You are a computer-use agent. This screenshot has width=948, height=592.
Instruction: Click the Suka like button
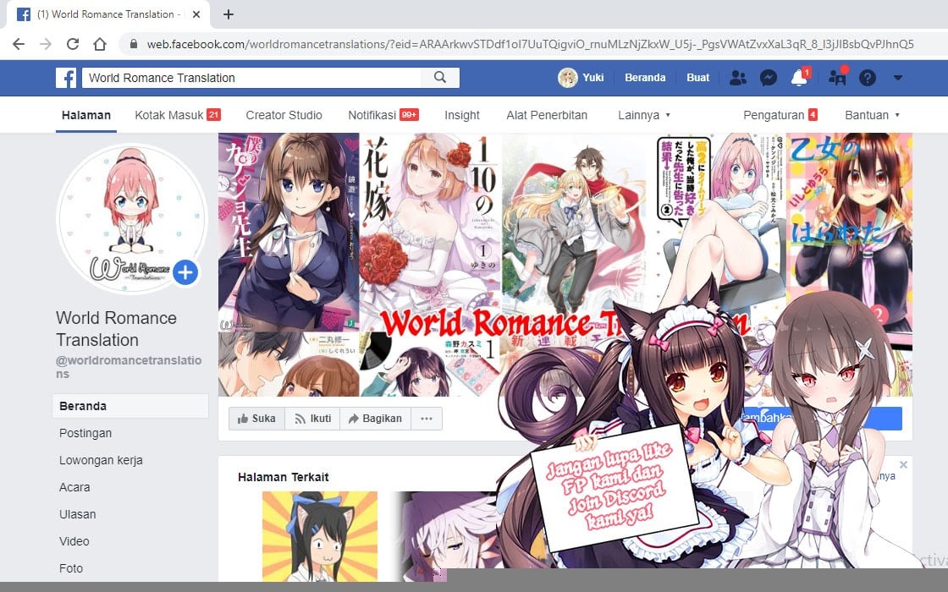257,419
